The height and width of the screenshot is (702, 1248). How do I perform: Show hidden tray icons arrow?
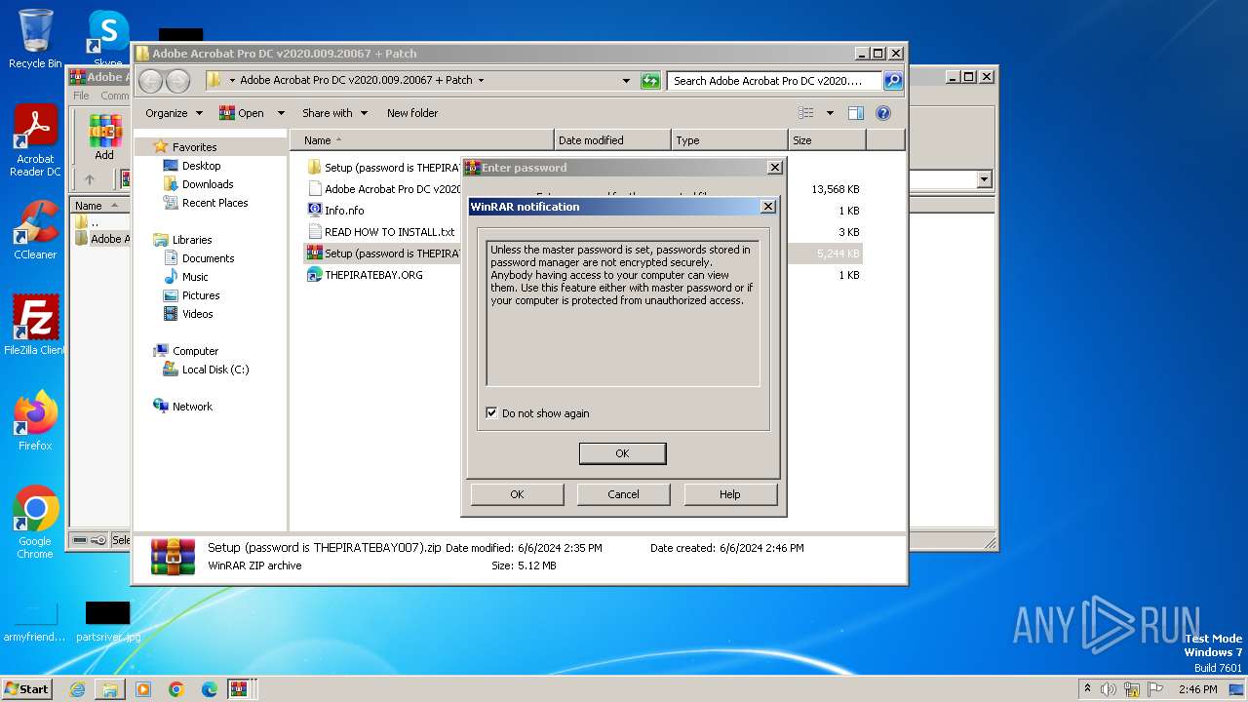[x=1088, y=689]
